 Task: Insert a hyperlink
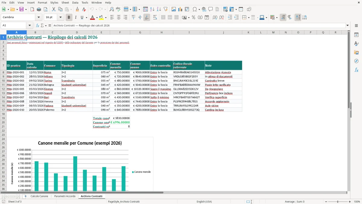click(204, 9)
